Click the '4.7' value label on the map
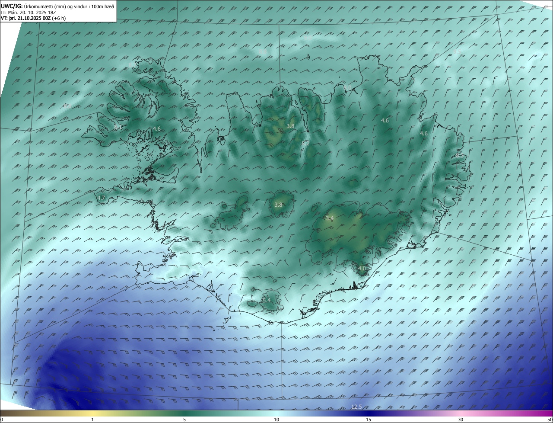553x423 pixels. (x=101, y=198)
